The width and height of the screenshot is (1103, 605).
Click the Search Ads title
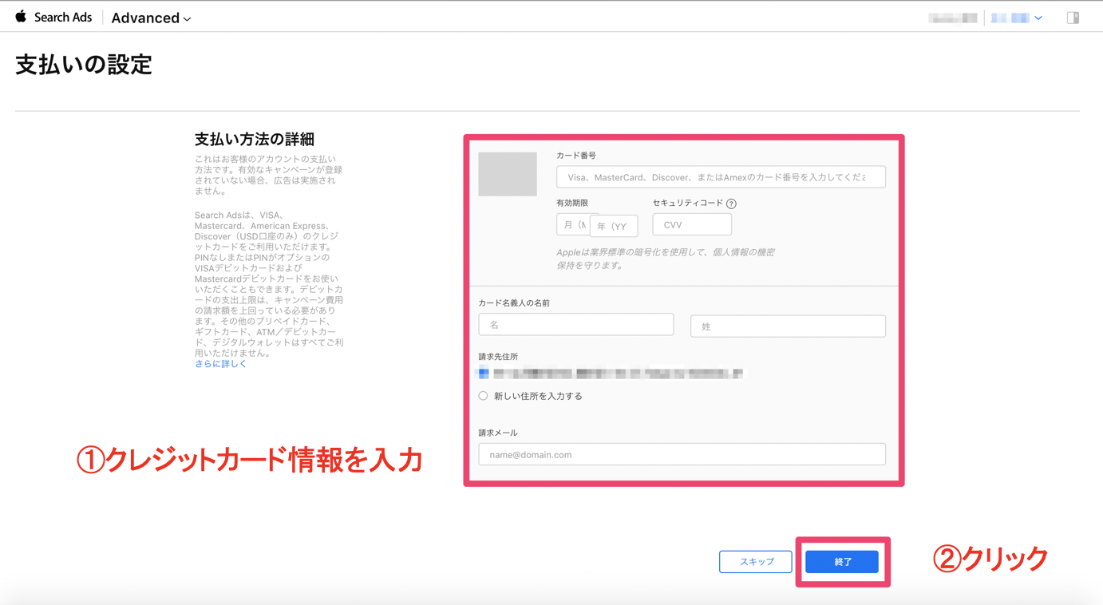click(x=63, y=18)
